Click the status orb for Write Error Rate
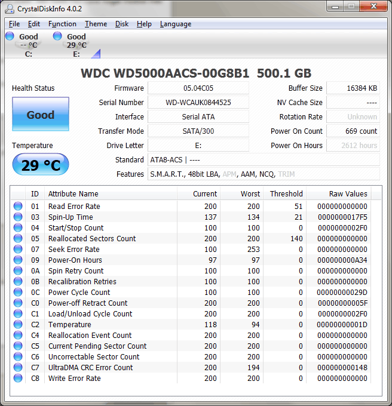Image resolution: width=392 pixels, height=406 pixels. click(x=18, y=378)
